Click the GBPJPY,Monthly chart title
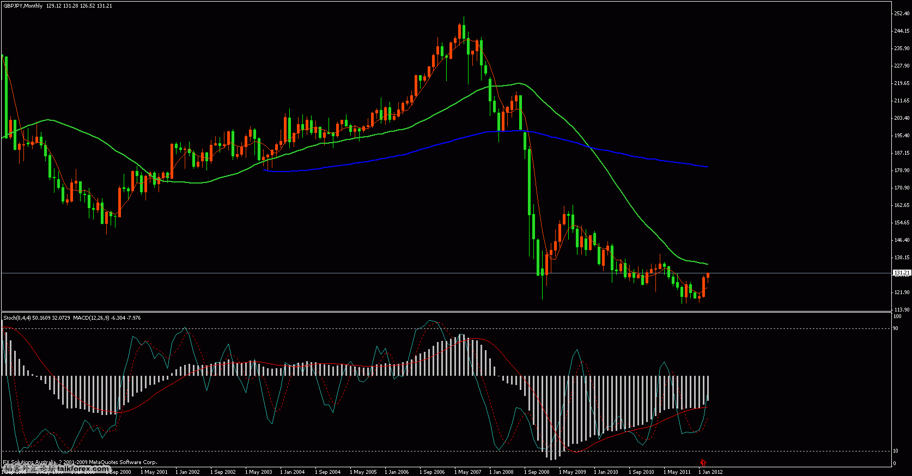Image resolution: width=912 pixels, height=476 pixels. (x=23, y=6)
